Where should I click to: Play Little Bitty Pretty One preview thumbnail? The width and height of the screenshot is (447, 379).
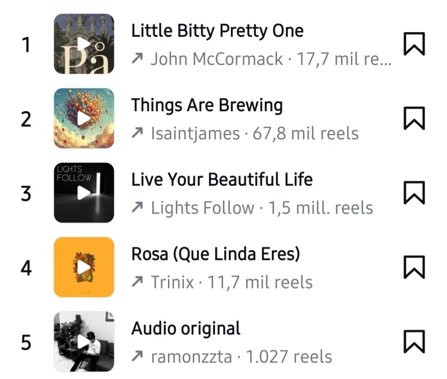pyautogui.click(x=84, y=44)
